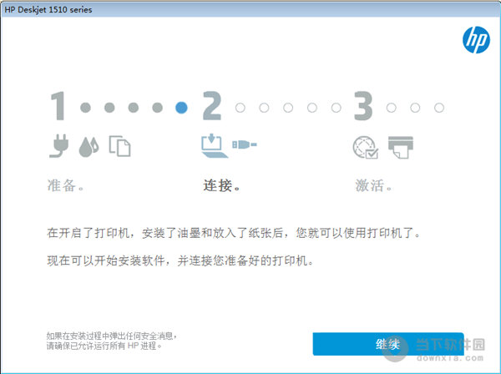
Task: Click the note line 请确保已允许运行所有 HP 进程
Action: click(x=104, y=346)
